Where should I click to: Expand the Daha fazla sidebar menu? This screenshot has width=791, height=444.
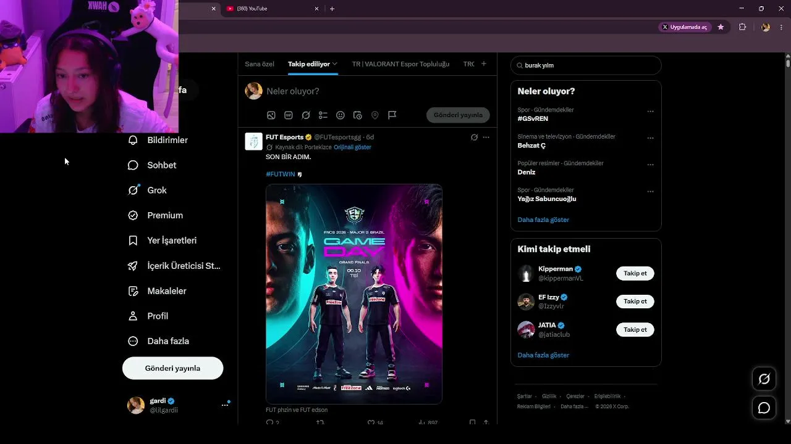158,341
